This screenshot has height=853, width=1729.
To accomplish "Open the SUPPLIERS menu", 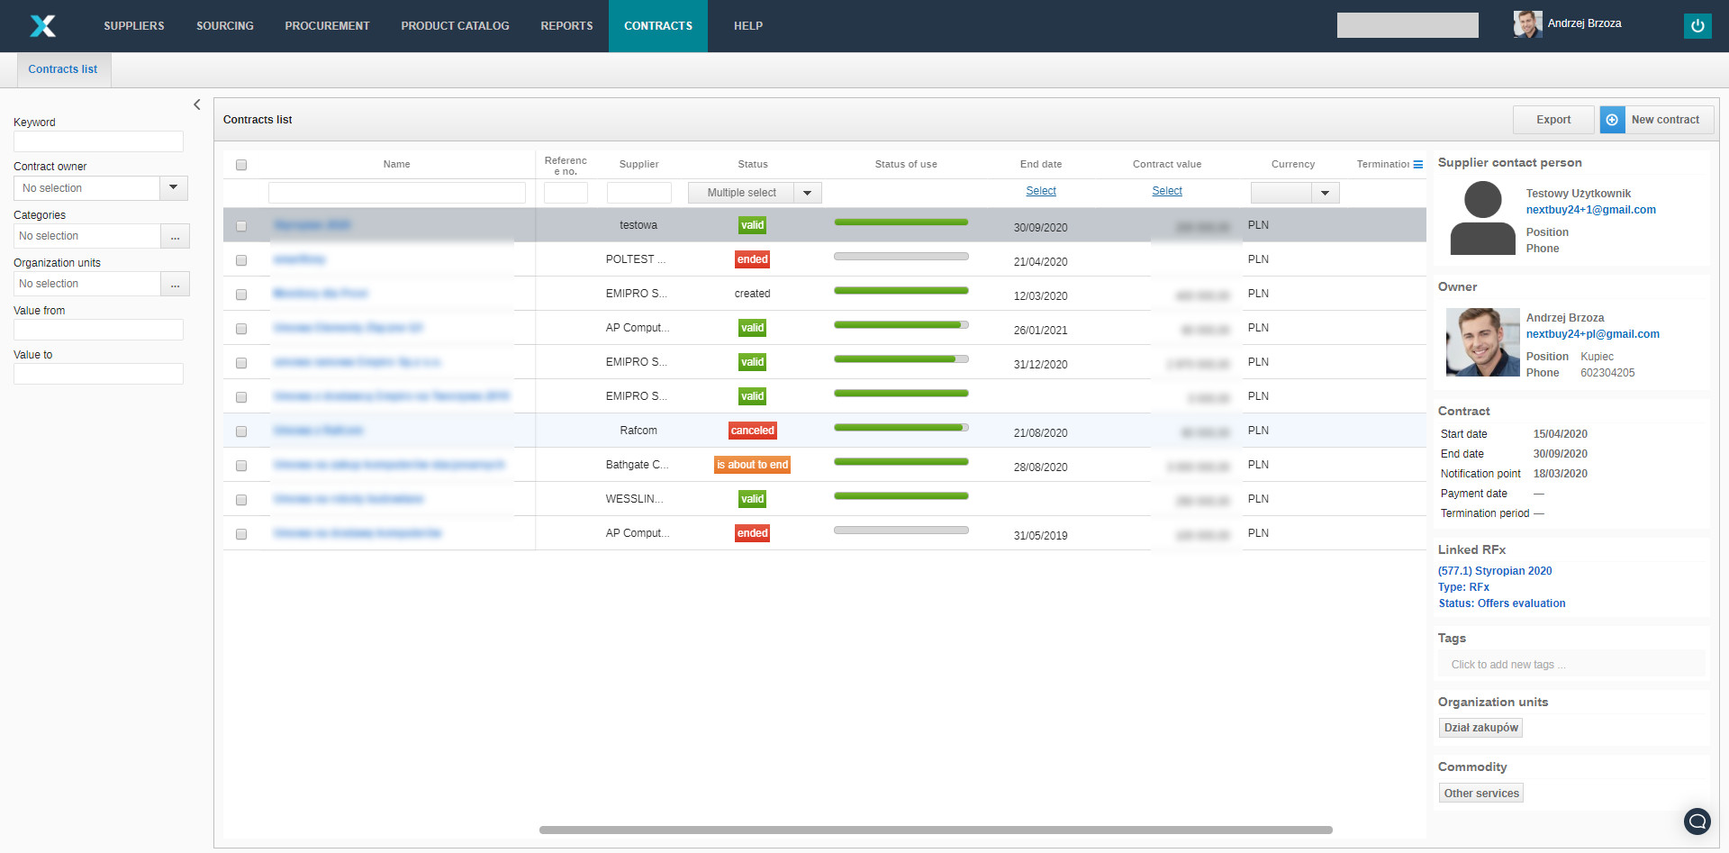I will click(x=134, y=26).
